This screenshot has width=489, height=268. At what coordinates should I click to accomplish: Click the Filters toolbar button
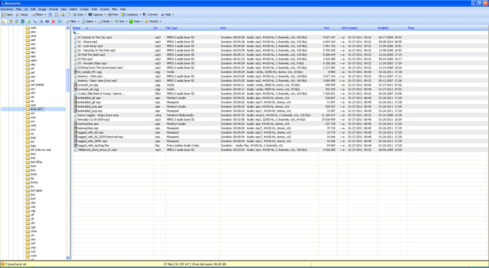(x=37, y=14)
